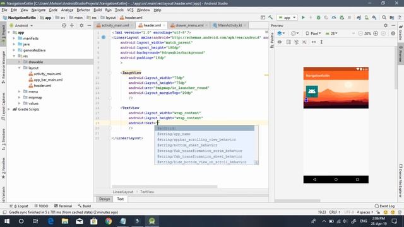Image resolution: width=404 pixels, height=227 pixels.
Task: Click the Make Project hammer icon
Action: [x=271, y=18]
